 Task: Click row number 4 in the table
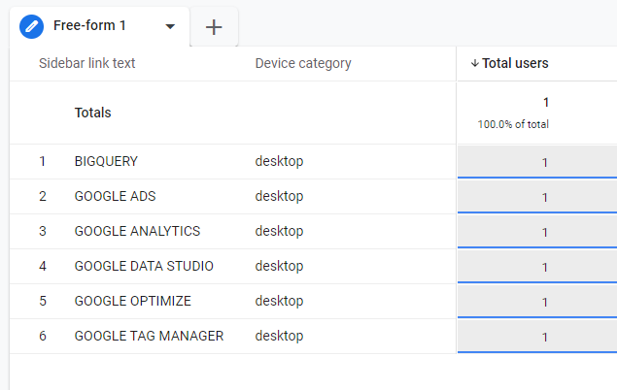(43, 266)
